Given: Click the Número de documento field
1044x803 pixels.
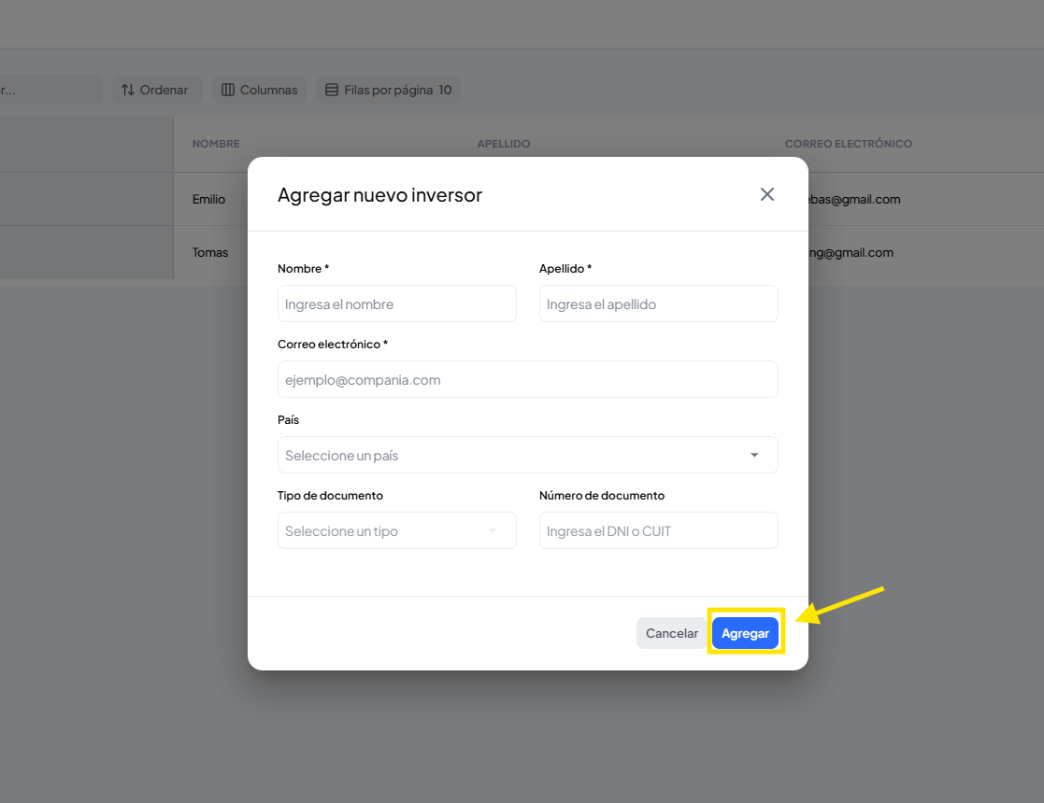Looking at the screenshot, I should [658, 530].
